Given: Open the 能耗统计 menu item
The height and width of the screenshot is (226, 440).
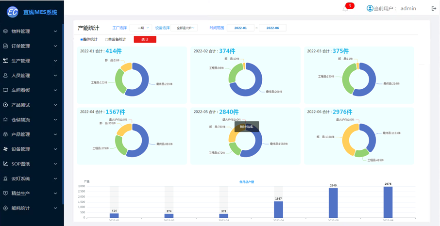Looking at the screenshot, I should [x=21, y=208].
